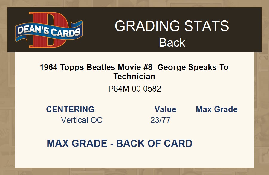Click the GRADING STATS heading

172,26
